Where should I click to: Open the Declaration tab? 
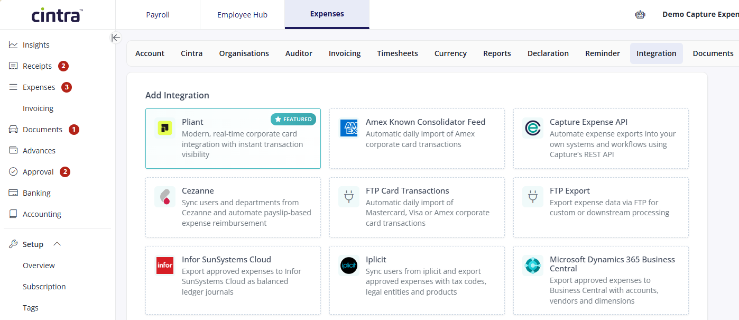[548, 53]
